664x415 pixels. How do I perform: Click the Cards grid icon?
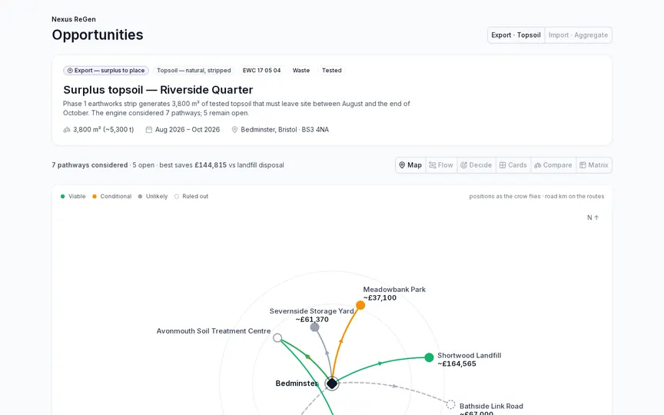503,165
